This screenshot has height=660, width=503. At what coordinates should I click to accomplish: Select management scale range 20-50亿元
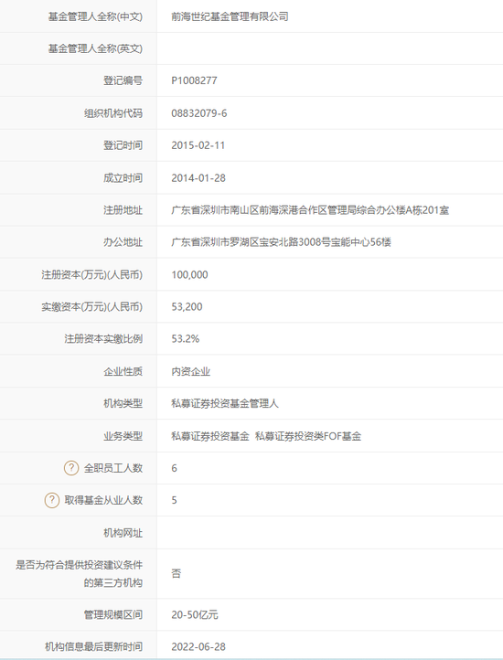194,614
